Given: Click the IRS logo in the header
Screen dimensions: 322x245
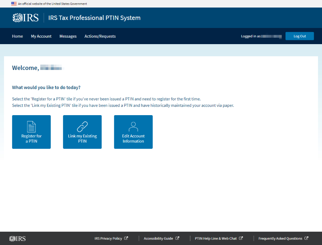Looking at the screenshot, I should [x=25, y=18].
